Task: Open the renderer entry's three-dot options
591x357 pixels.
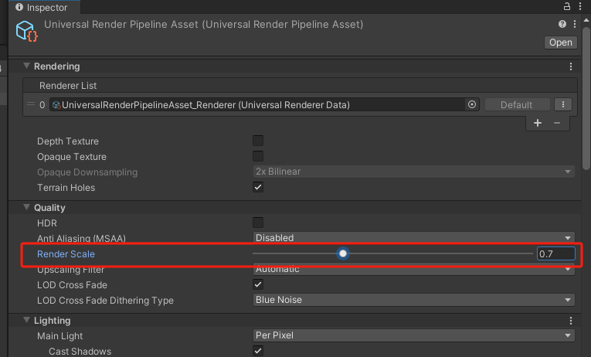Action: pos(563,104)
